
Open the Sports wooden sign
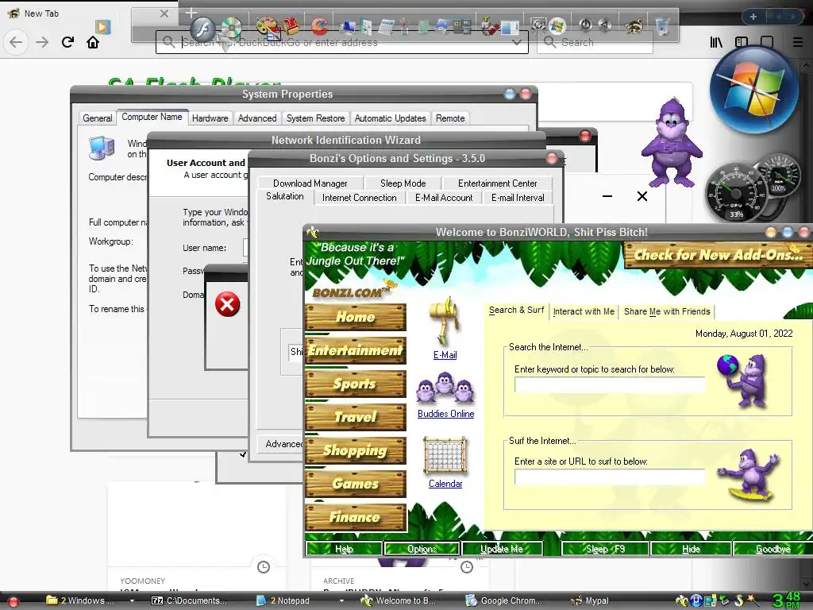coord(356,384)
